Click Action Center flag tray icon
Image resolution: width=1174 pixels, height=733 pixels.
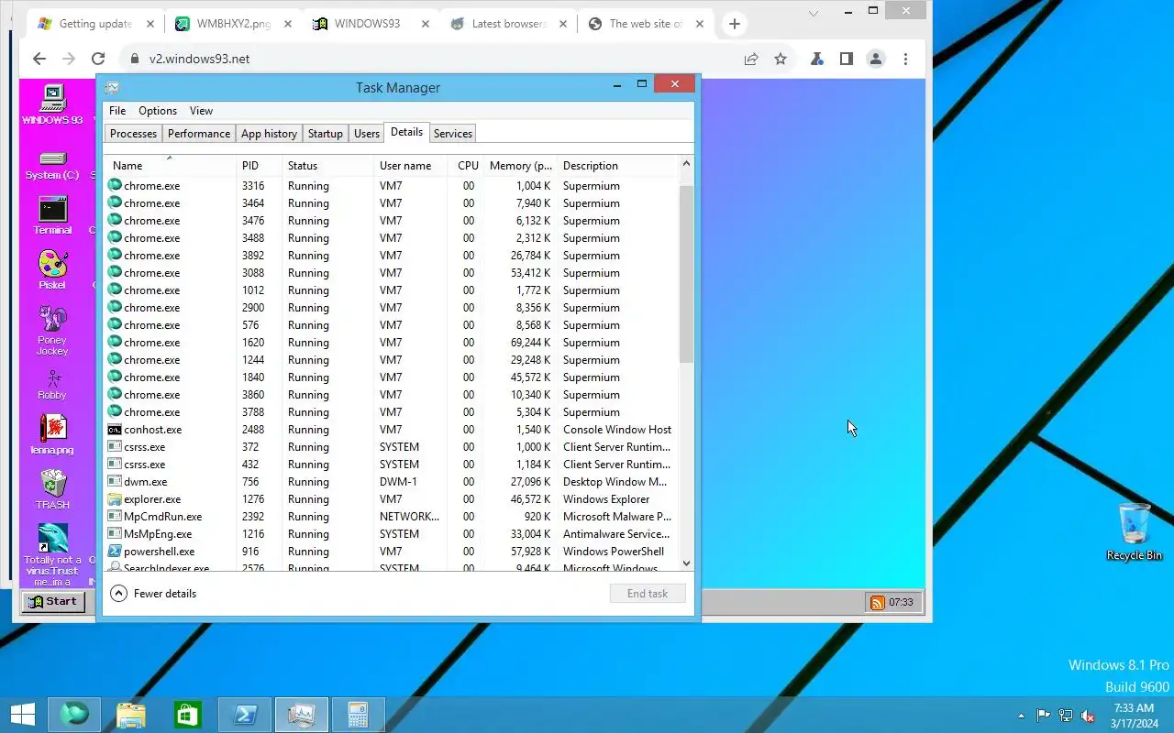pos(1044,716)
